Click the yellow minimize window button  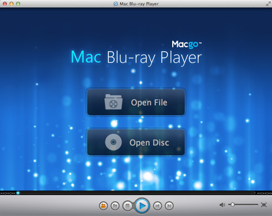12,4
